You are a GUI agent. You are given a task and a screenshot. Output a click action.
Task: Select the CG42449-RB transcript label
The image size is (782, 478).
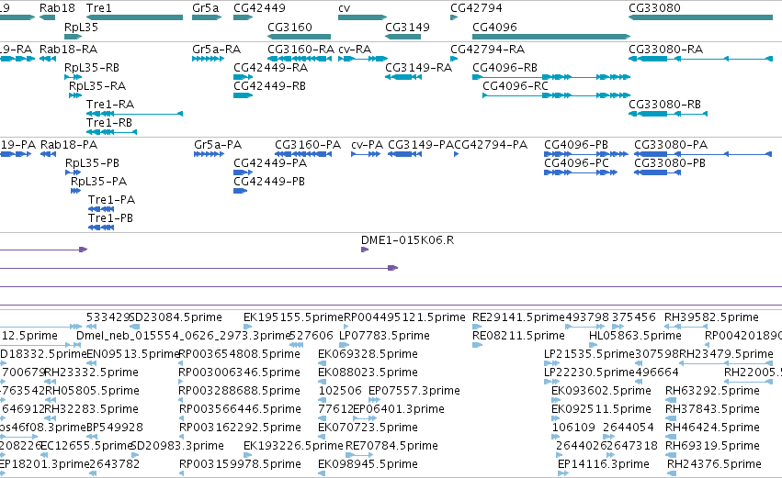click(x=269, y=86)
